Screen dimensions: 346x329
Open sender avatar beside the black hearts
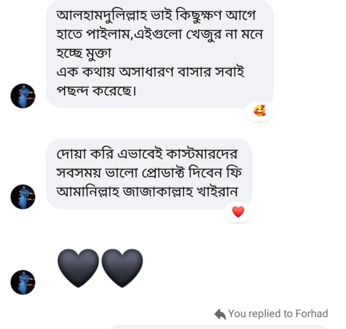click(x=23, y=282)
